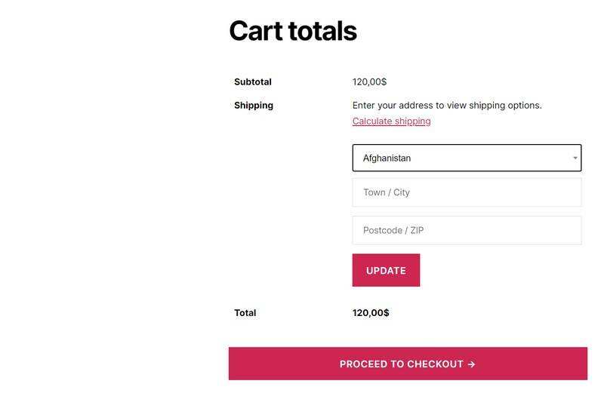Click the 'UPDATE' text label
The width and height of the screenshot is (604, 396).
click(x=386, y=271)
